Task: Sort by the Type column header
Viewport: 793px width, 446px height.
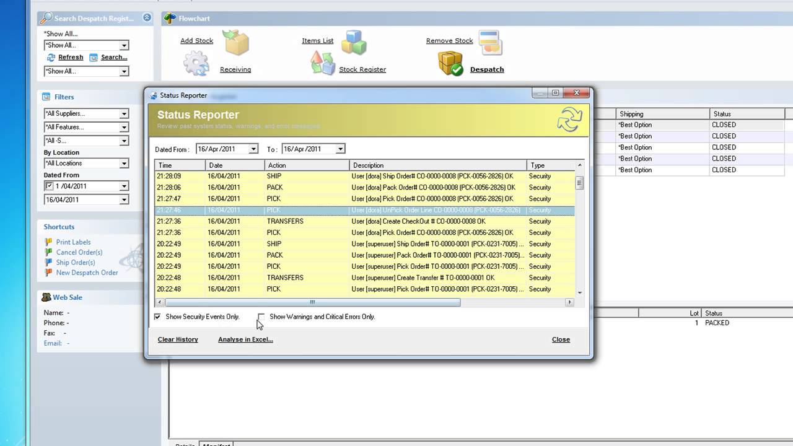Action: click(x=551, y=165)
